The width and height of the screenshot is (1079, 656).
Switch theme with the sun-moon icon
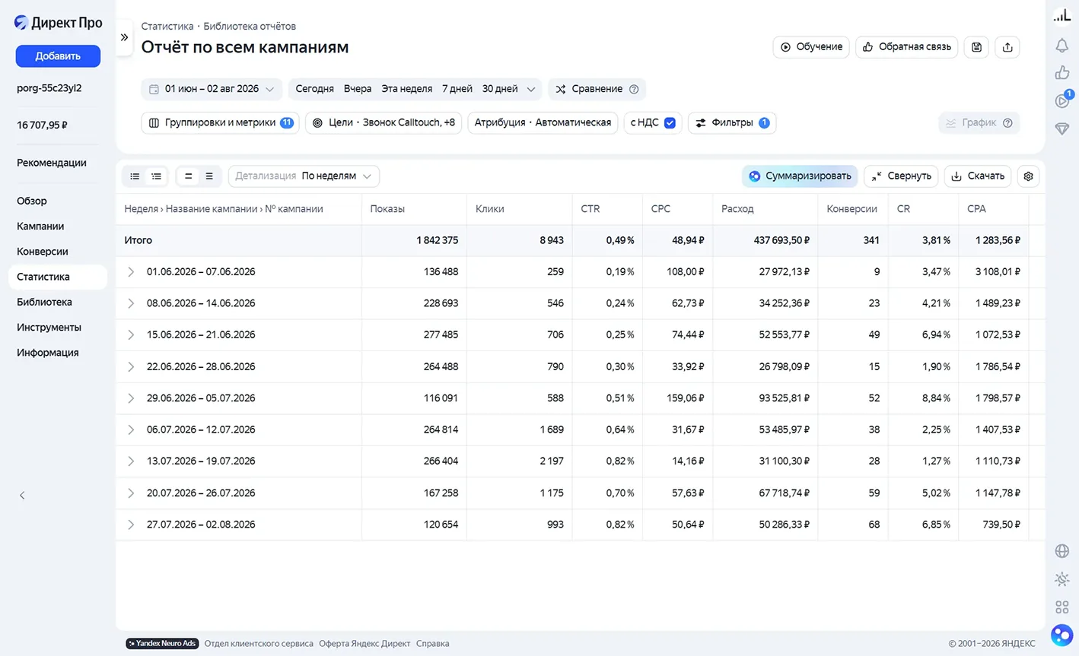(1062, 579)
